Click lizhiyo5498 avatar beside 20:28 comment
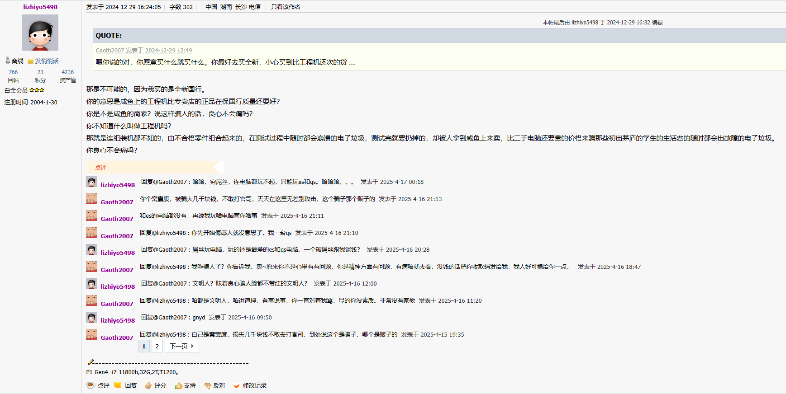Screen dimensions: 786x394 point(91,250)
